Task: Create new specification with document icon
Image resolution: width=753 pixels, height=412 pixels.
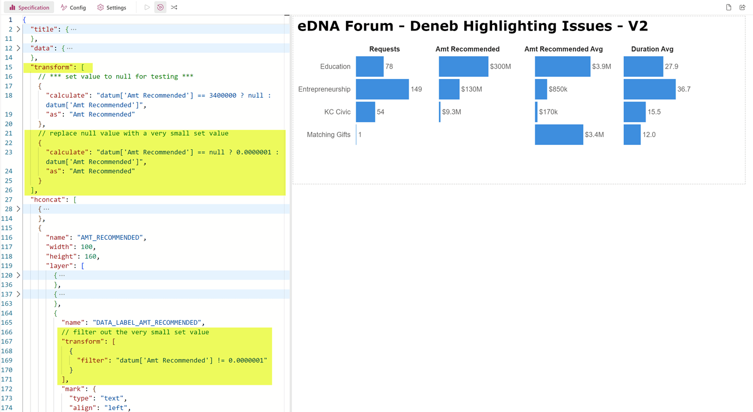Action: (x=730, y=7)
